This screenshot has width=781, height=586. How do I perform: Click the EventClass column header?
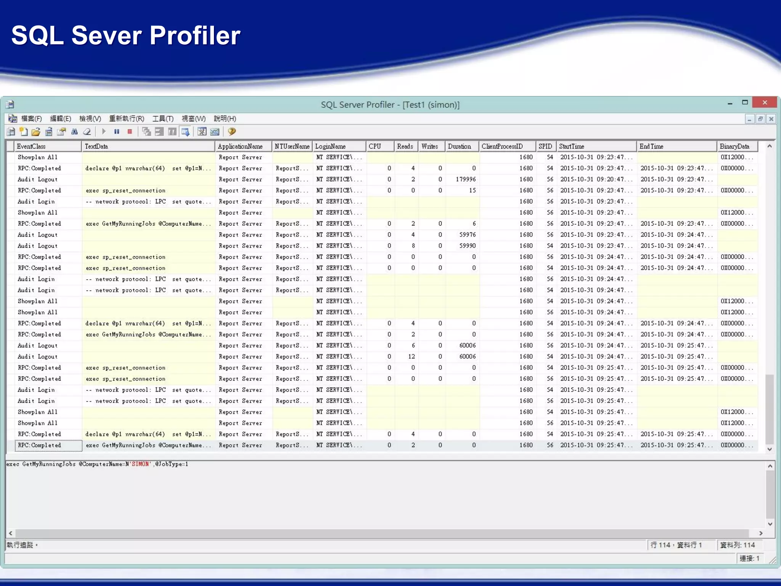pos(48,146)
